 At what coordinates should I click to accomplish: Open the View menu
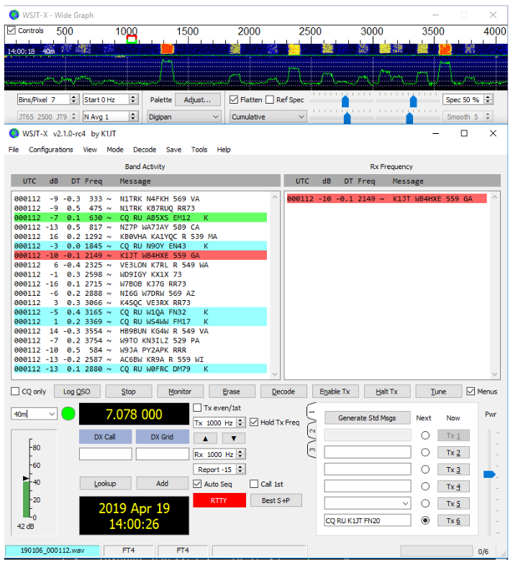coord(90,150)
